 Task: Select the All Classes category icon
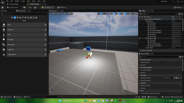point(36,17)
